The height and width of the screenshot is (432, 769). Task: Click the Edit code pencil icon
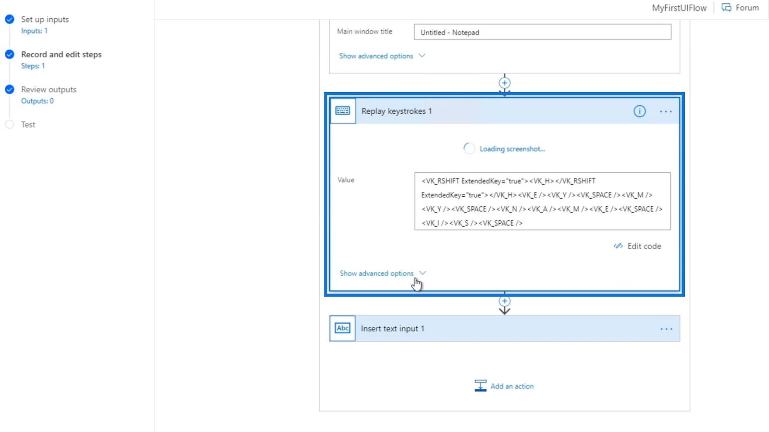pos(618,246)
